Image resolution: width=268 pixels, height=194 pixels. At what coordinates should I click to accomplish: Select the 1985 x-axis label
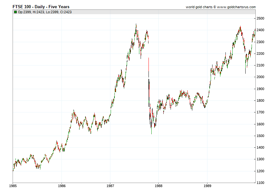pos(13,186)
